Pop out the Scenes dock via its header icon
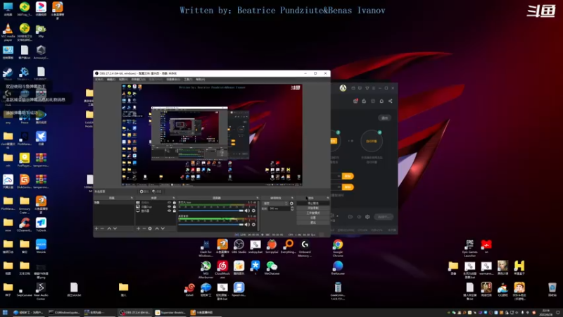Screen dimensions: 563x317 pos(132,198)
